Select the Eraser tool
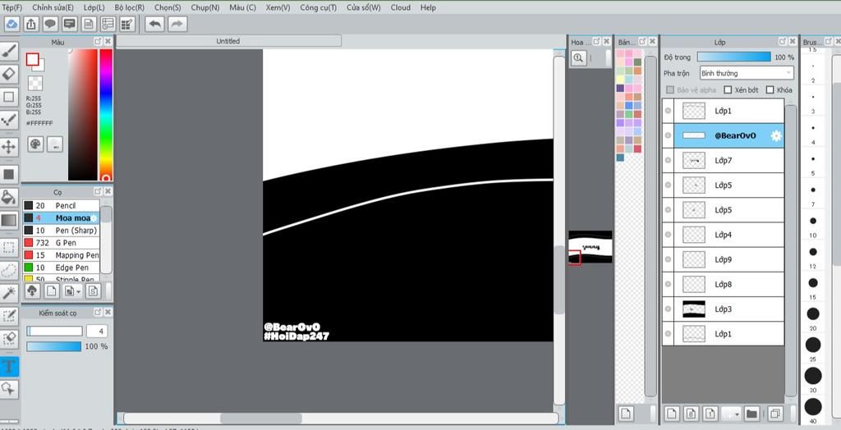This screenshot has height=430, width=841. click(8, 74)
